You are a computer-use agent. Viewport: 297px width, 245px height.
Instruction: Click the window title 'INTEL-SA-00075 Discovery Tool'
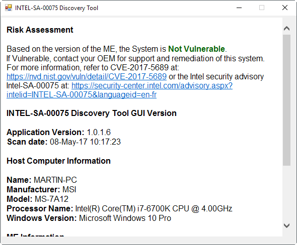point(56,8)
